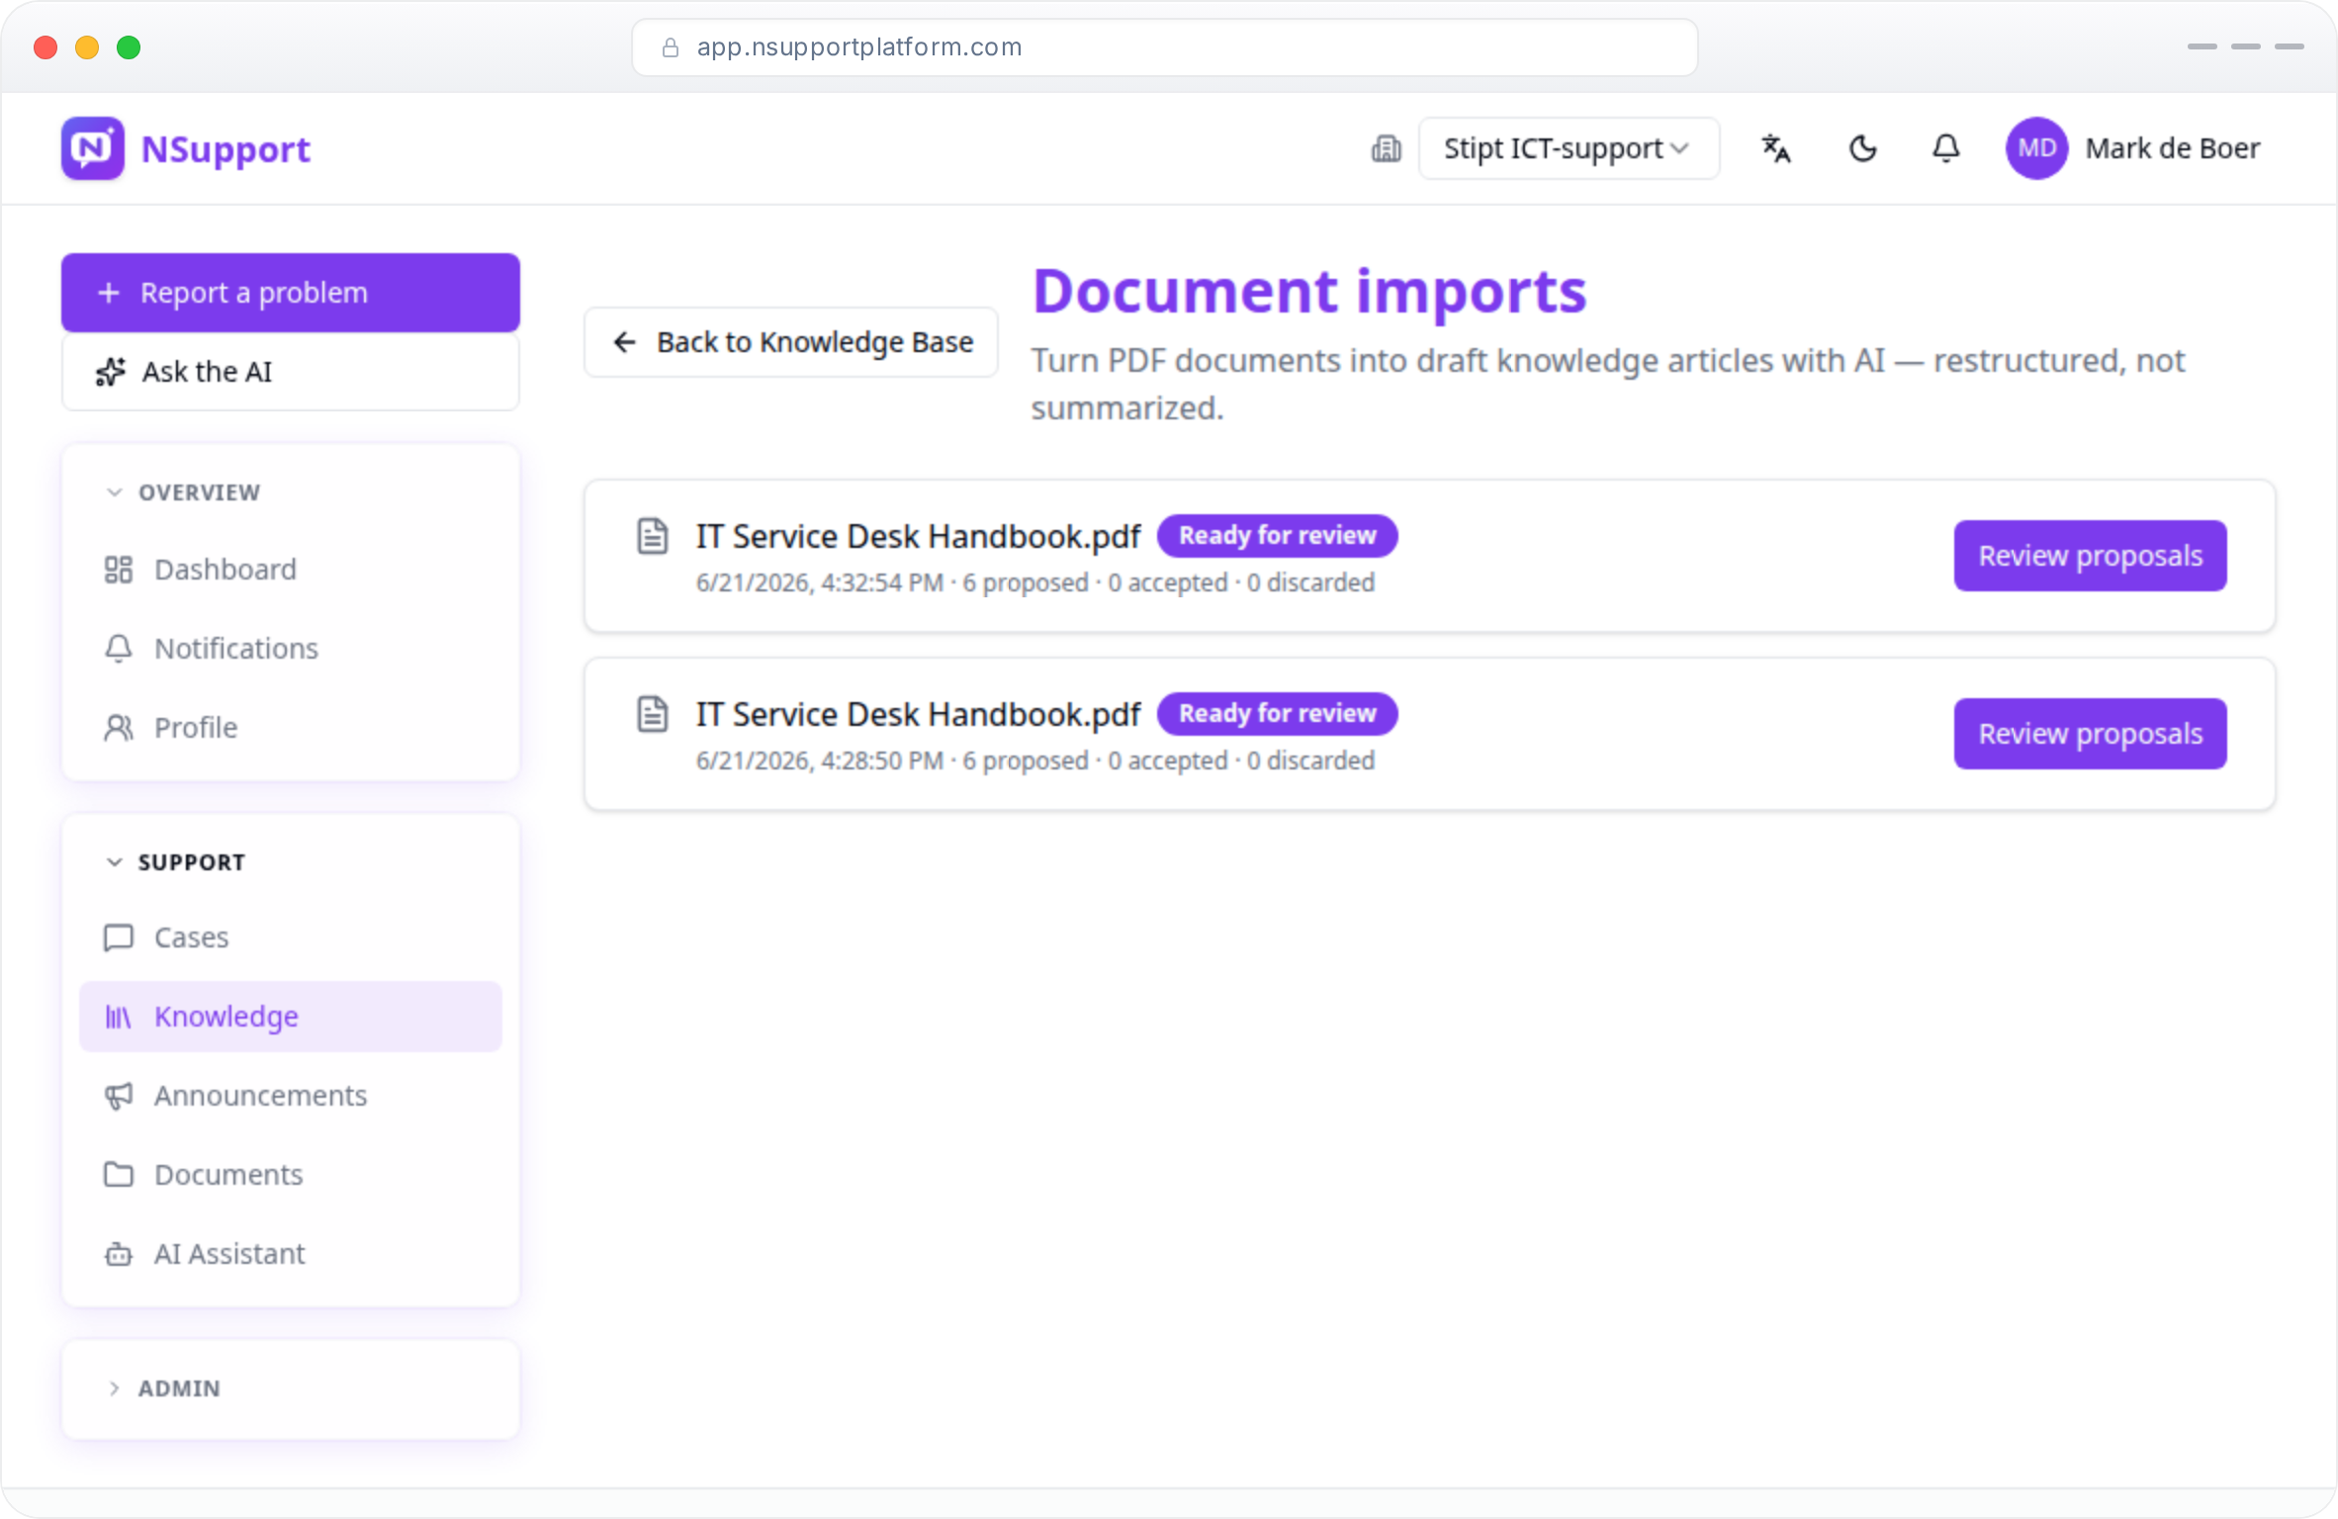Click file icon of 4:32:54 PM import
Viewport: 2338px width, 1519px height.
coord(653,536)
